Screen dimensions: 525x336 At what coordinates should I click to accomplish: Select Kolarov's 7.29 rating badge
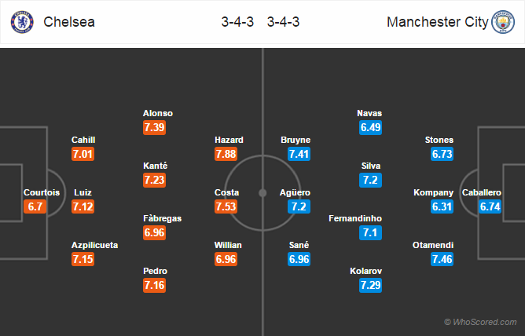click(370, 285)
